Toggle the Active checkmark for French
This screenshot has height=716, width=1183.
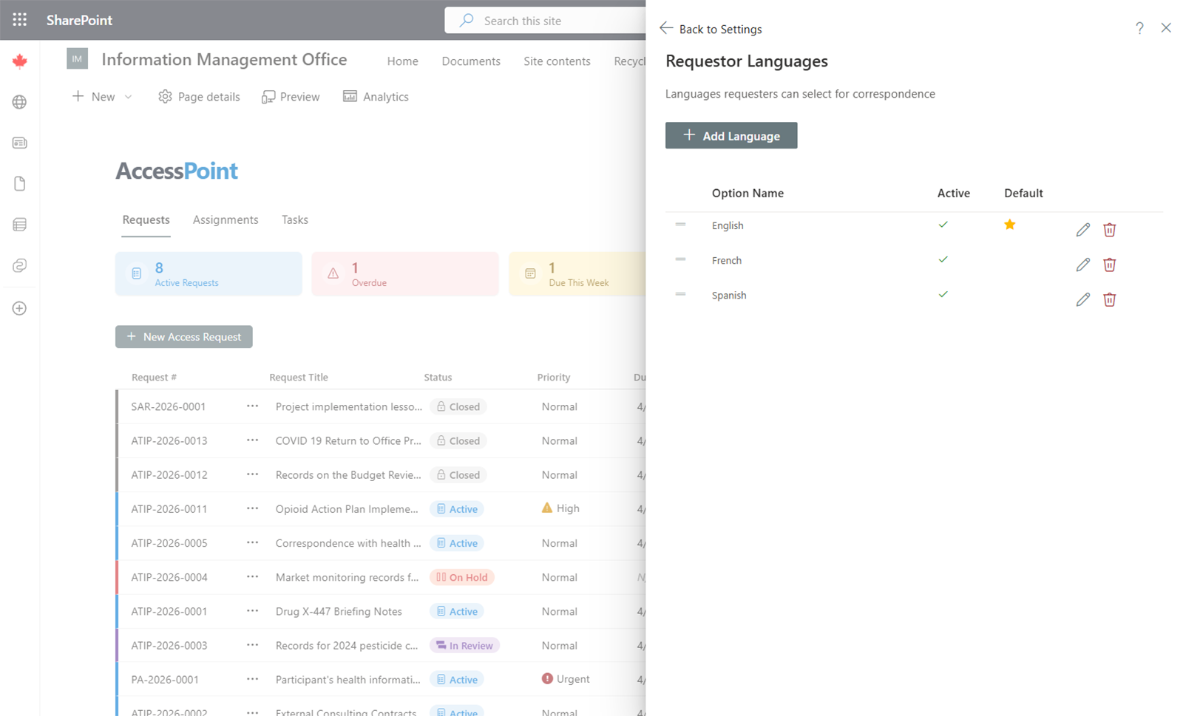(943, 259)
